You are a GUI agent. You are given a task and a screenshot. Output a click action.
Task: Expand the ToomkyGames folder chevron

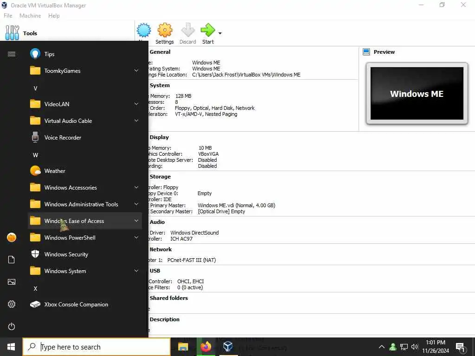[136, 71]
